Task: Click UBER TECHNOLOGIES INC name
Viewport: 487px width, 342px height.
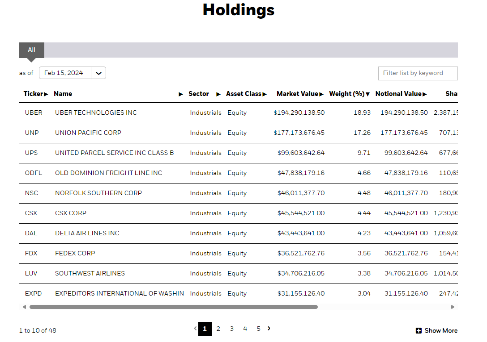Action: [x=96, y=113]
